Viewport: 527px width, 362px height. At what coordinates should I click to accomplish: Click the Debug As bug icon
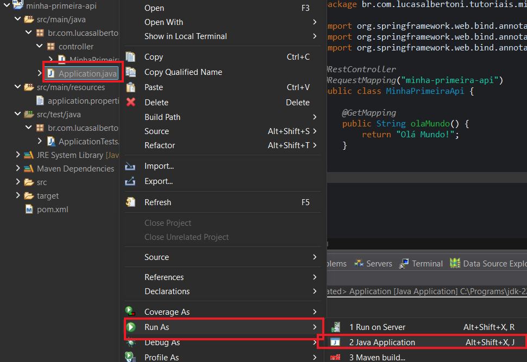pos(130,342)
